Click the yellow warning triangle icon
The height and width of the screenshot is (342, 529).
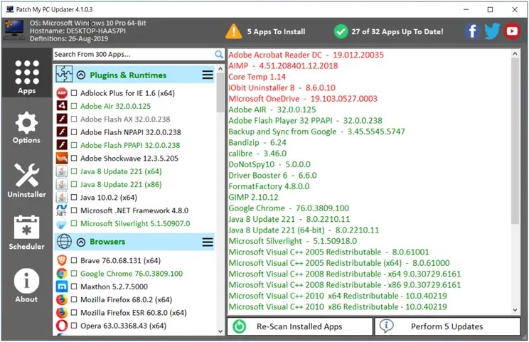coord(233,31)
